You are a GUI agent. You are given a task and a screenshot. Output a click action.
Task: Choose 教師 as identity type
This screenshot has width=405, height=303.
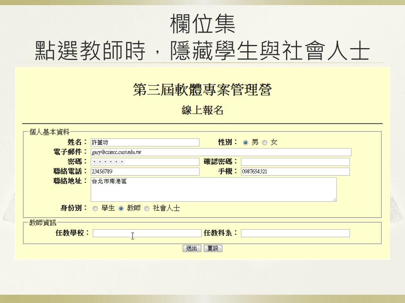pyautogui.click(x=121, y=208)
